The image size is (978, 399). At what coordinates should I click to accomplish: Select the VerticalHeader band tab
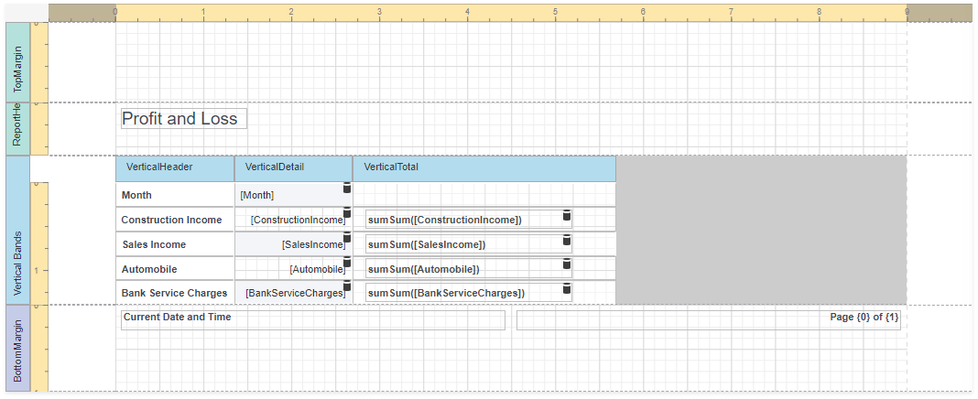pyautogui.click(x=175, y=167)
